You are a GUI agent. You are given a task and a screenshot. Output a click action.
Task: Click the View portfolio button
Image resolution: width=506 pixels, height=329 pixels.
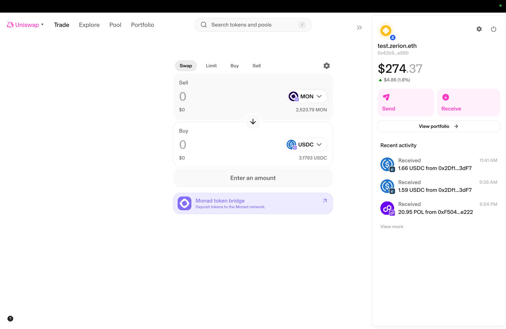coord(438,126)
